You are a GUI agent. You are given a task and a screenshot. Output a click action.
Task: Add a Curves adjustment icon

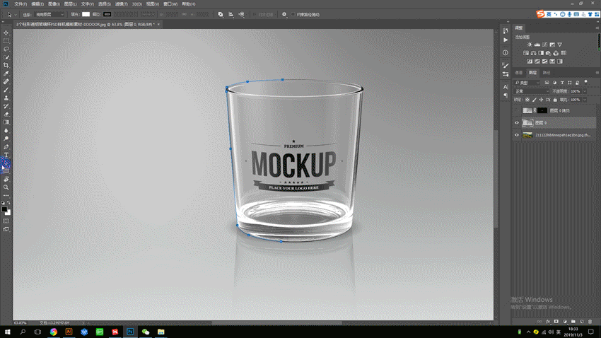[544, 45]
